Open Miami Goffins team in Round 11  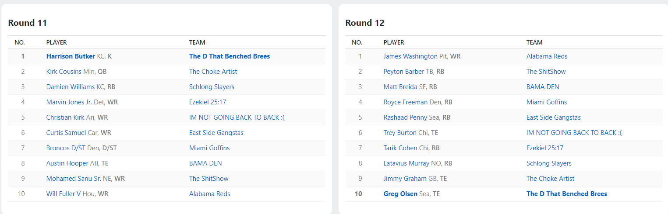click(x=209, y=148)
